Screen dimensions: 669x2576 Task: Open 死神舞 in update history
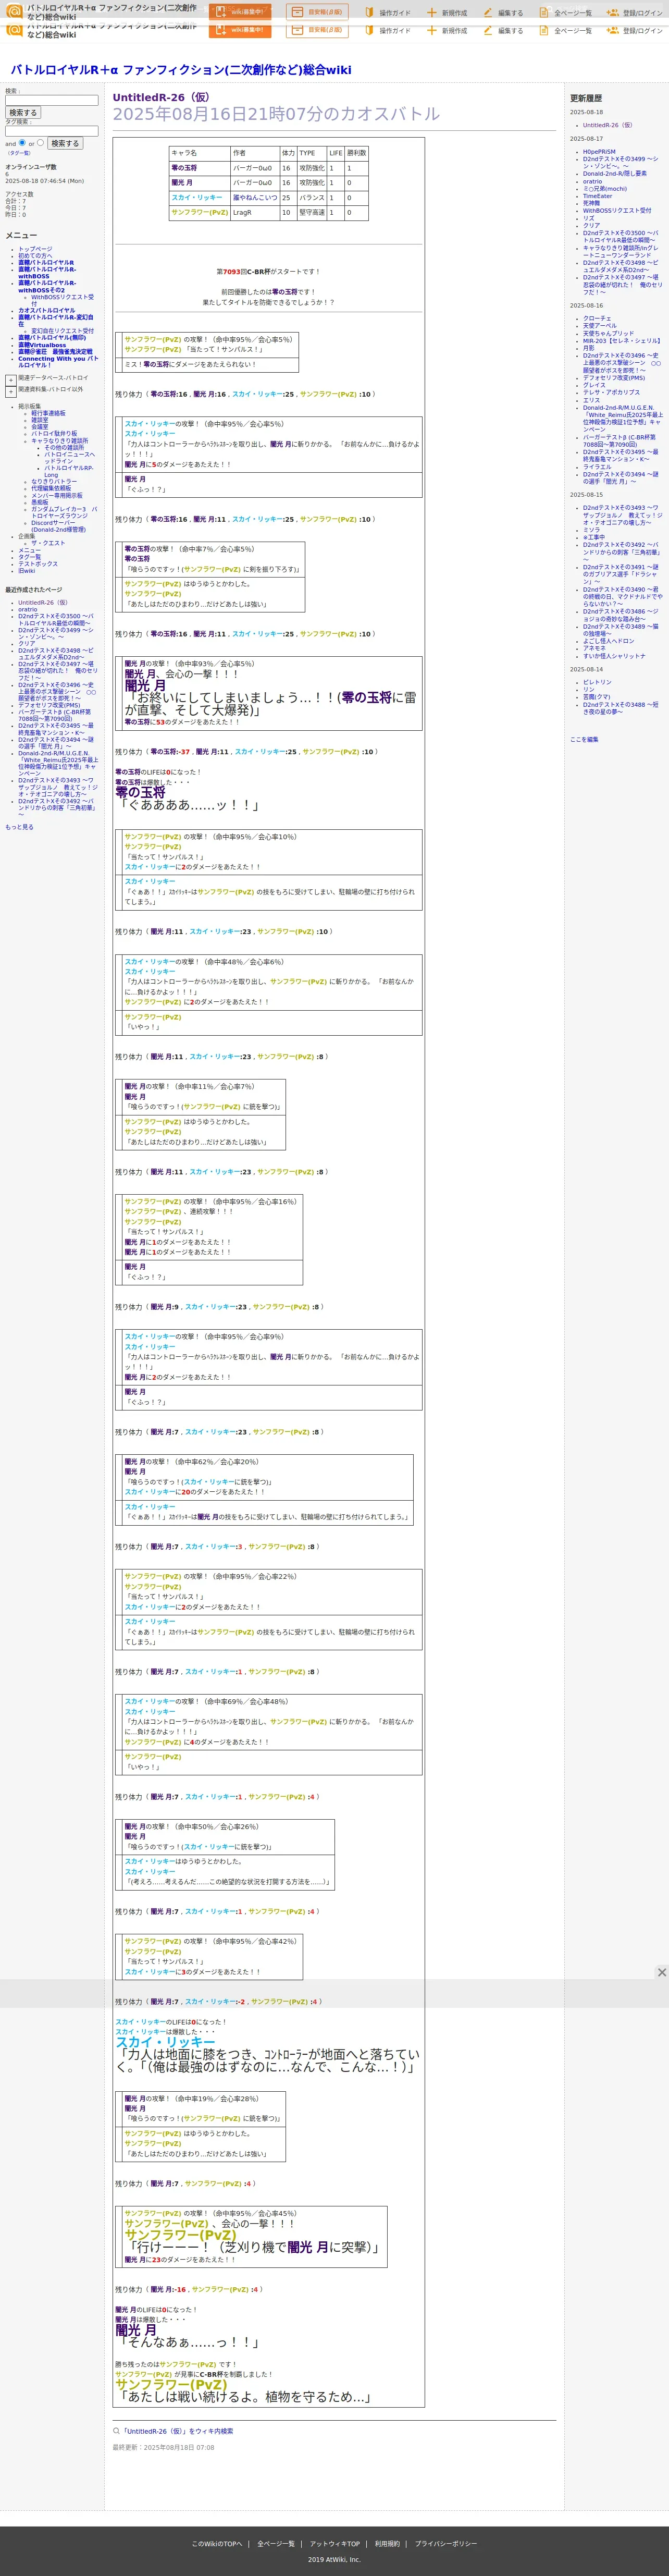click(x=592, y=203)
